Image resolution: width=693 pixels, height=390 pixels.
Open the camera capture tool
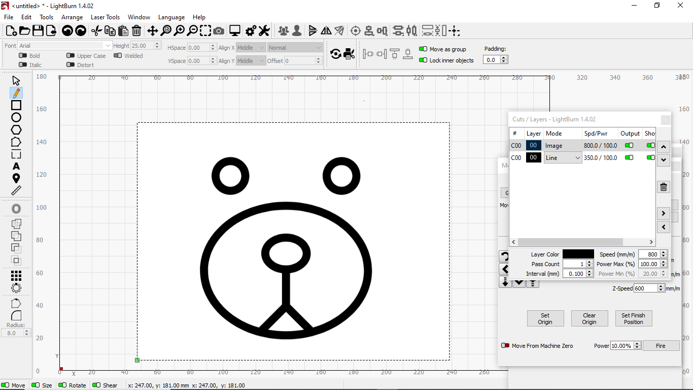point(219,31)
